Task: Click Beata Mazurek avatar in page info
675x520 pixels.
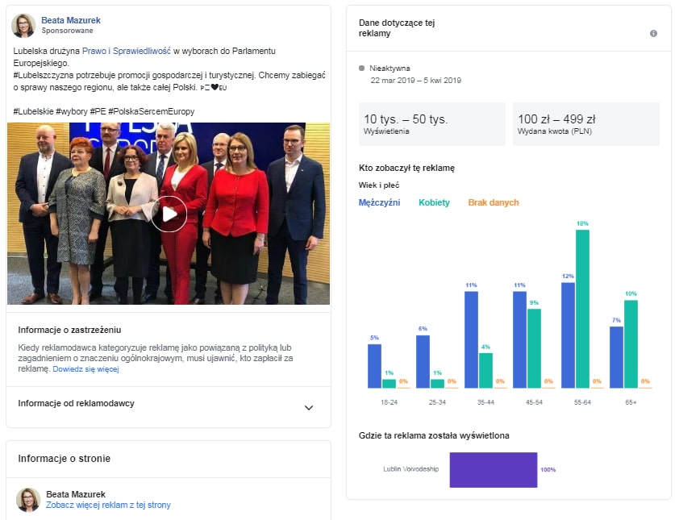Action: pyautogui.click(x=28, y=500)
